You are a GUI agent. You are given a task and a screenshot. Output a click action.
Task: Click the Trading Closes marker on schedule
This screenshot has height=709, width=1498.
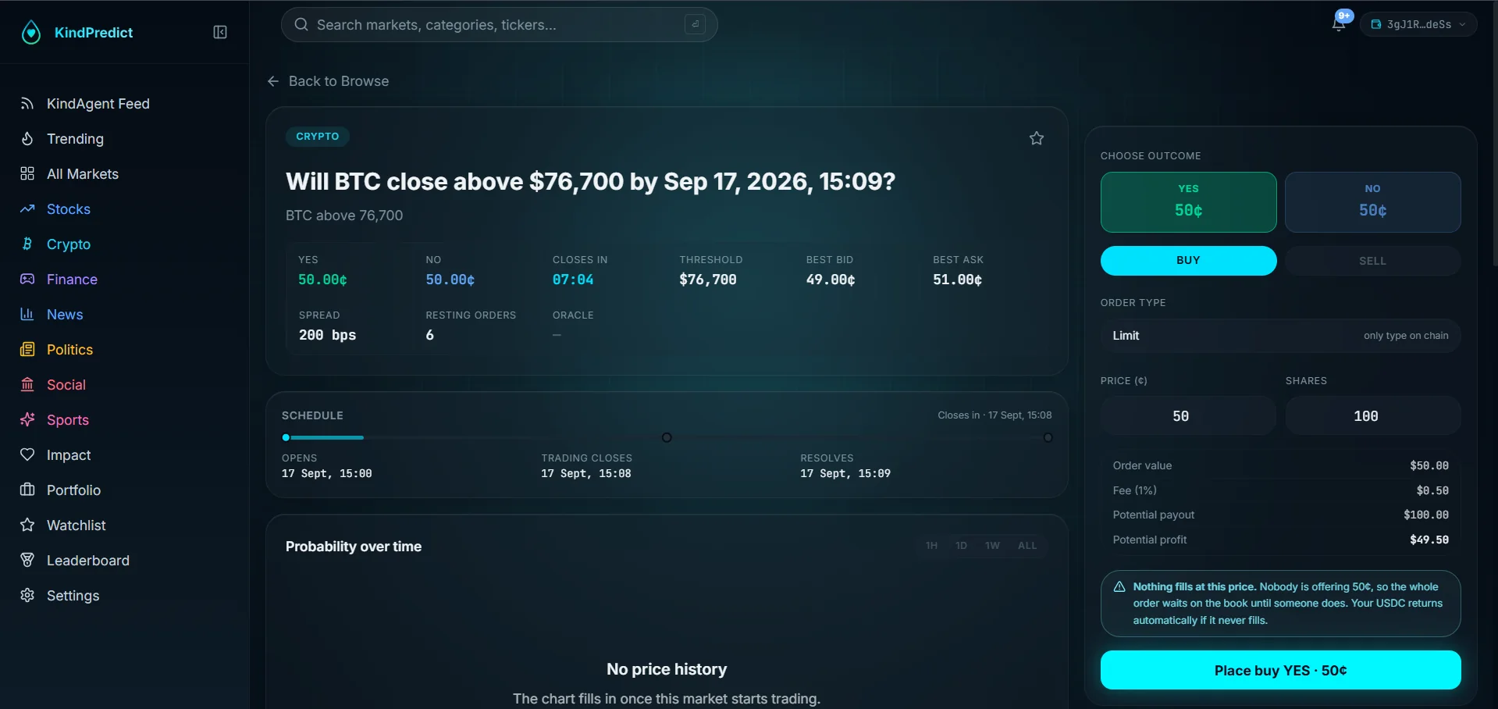coord(667,437)
